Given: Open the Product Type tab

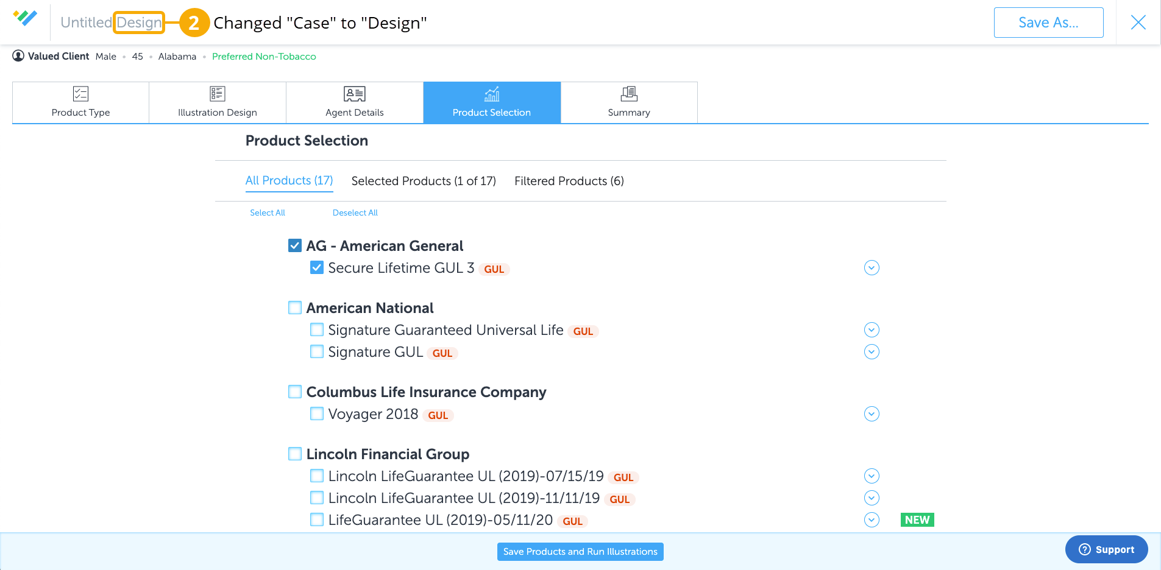Looking at the screenshot, I should click(x=80, y=102).
